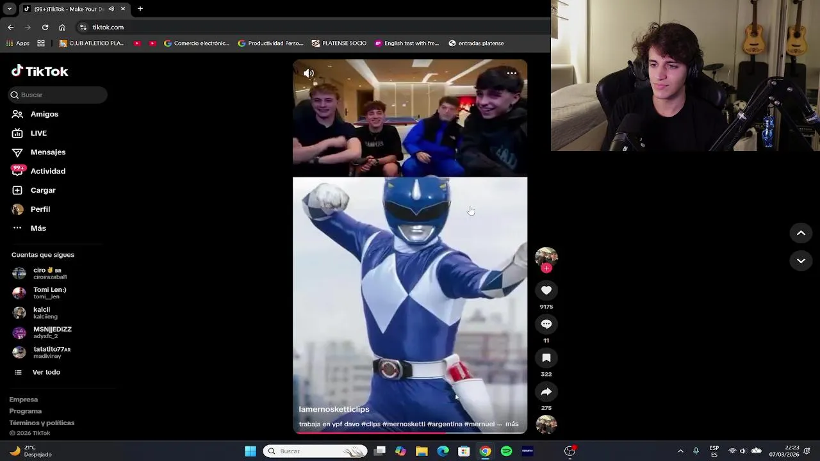Save video with the bookmark icon

[x=546, y=358]
